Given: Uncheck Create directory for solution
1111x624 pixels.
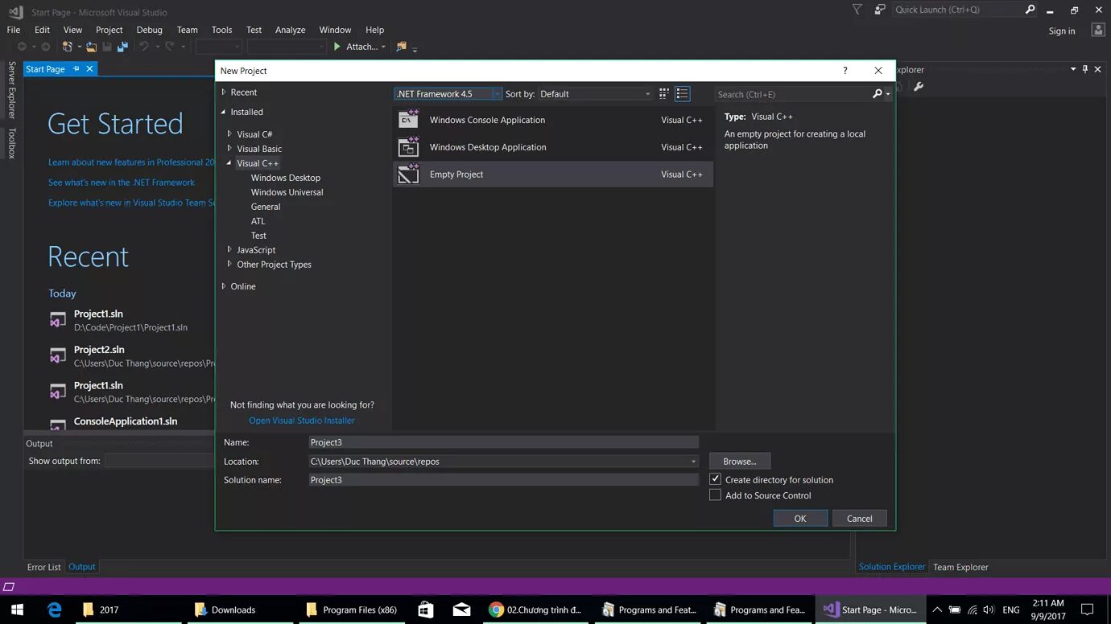Looking at the screenshot, I should pyautogui.click(x=715, y=479).
